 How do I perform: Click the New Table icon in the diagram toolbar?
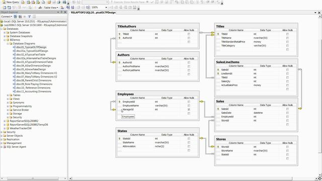tap(5, 8)
